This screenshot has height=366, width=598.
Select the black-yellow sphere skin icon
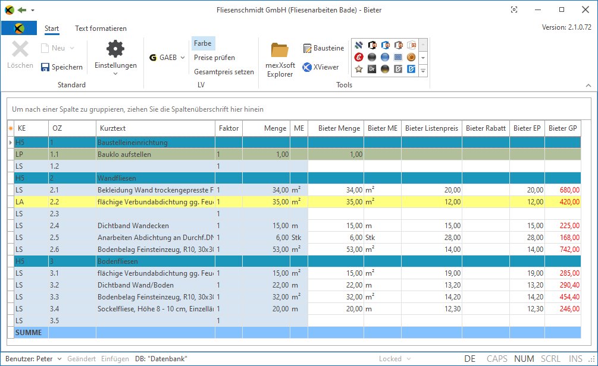tap(385, 69)
